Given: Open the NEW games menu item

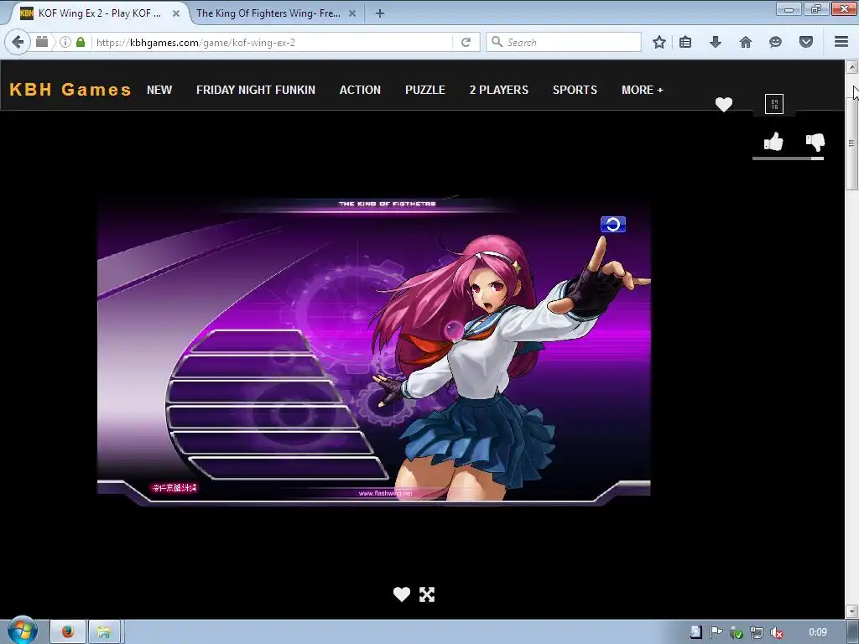Looking at the screenshot, I should (159, 90).
